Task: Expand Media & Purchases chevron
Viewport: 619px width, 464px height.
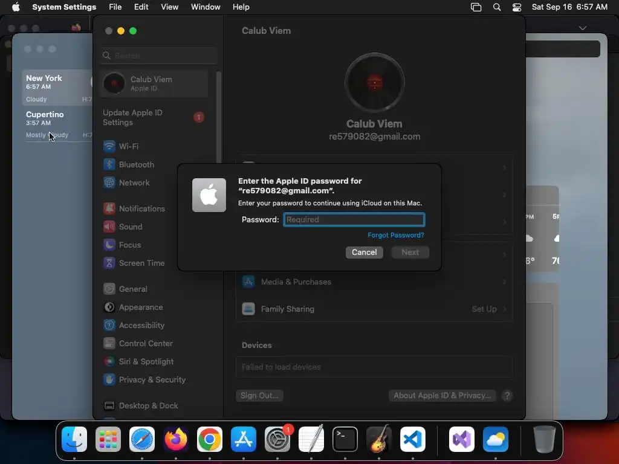Action: (504, 282)
